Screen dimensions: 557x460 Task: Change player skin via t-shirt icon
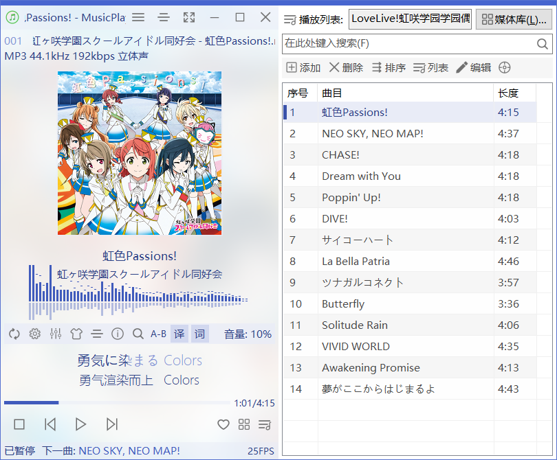click(x=76, y=334)
